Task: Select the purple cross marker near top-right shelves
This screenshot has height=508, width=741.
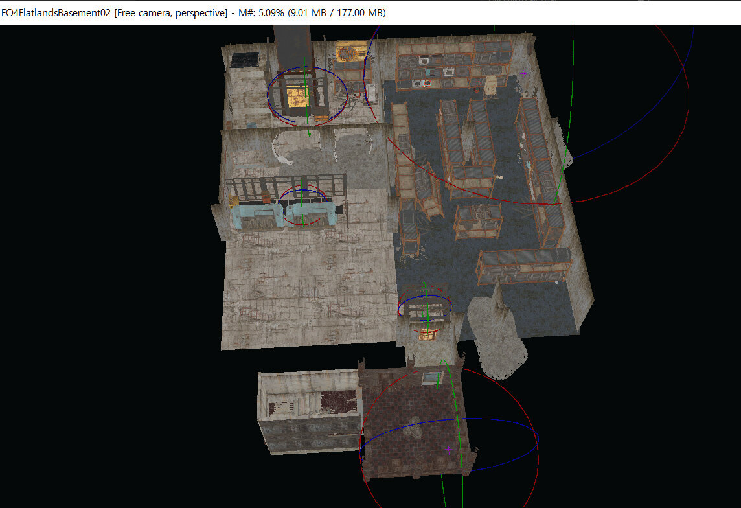Action: click(523, 73)
